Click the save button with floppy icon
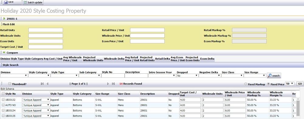The image size is (304, 119). [12, 2]
